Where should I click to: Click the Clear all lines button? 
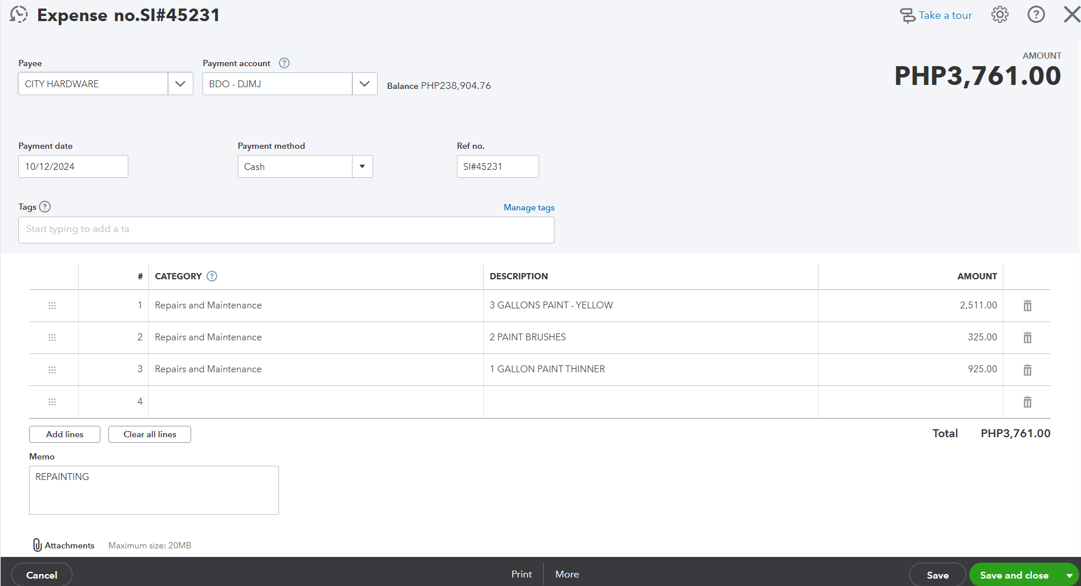point(150,434)
